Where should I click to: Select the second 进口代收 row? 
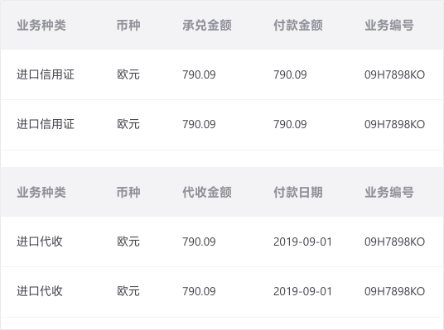[222, 292]
